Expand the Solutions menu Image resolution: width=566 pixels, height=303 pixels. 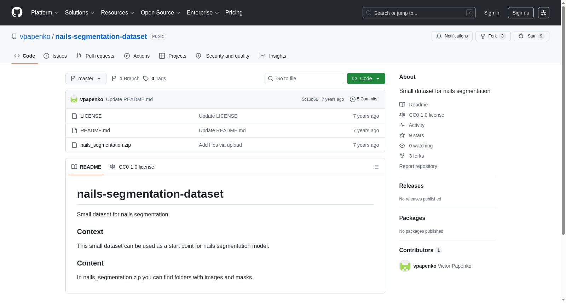click(x=80, y=13)
